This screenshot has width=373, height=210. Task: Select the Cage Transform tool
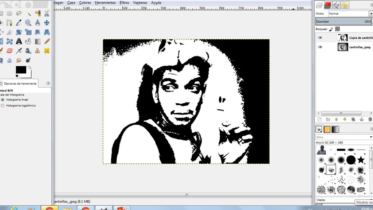(9, 42)
